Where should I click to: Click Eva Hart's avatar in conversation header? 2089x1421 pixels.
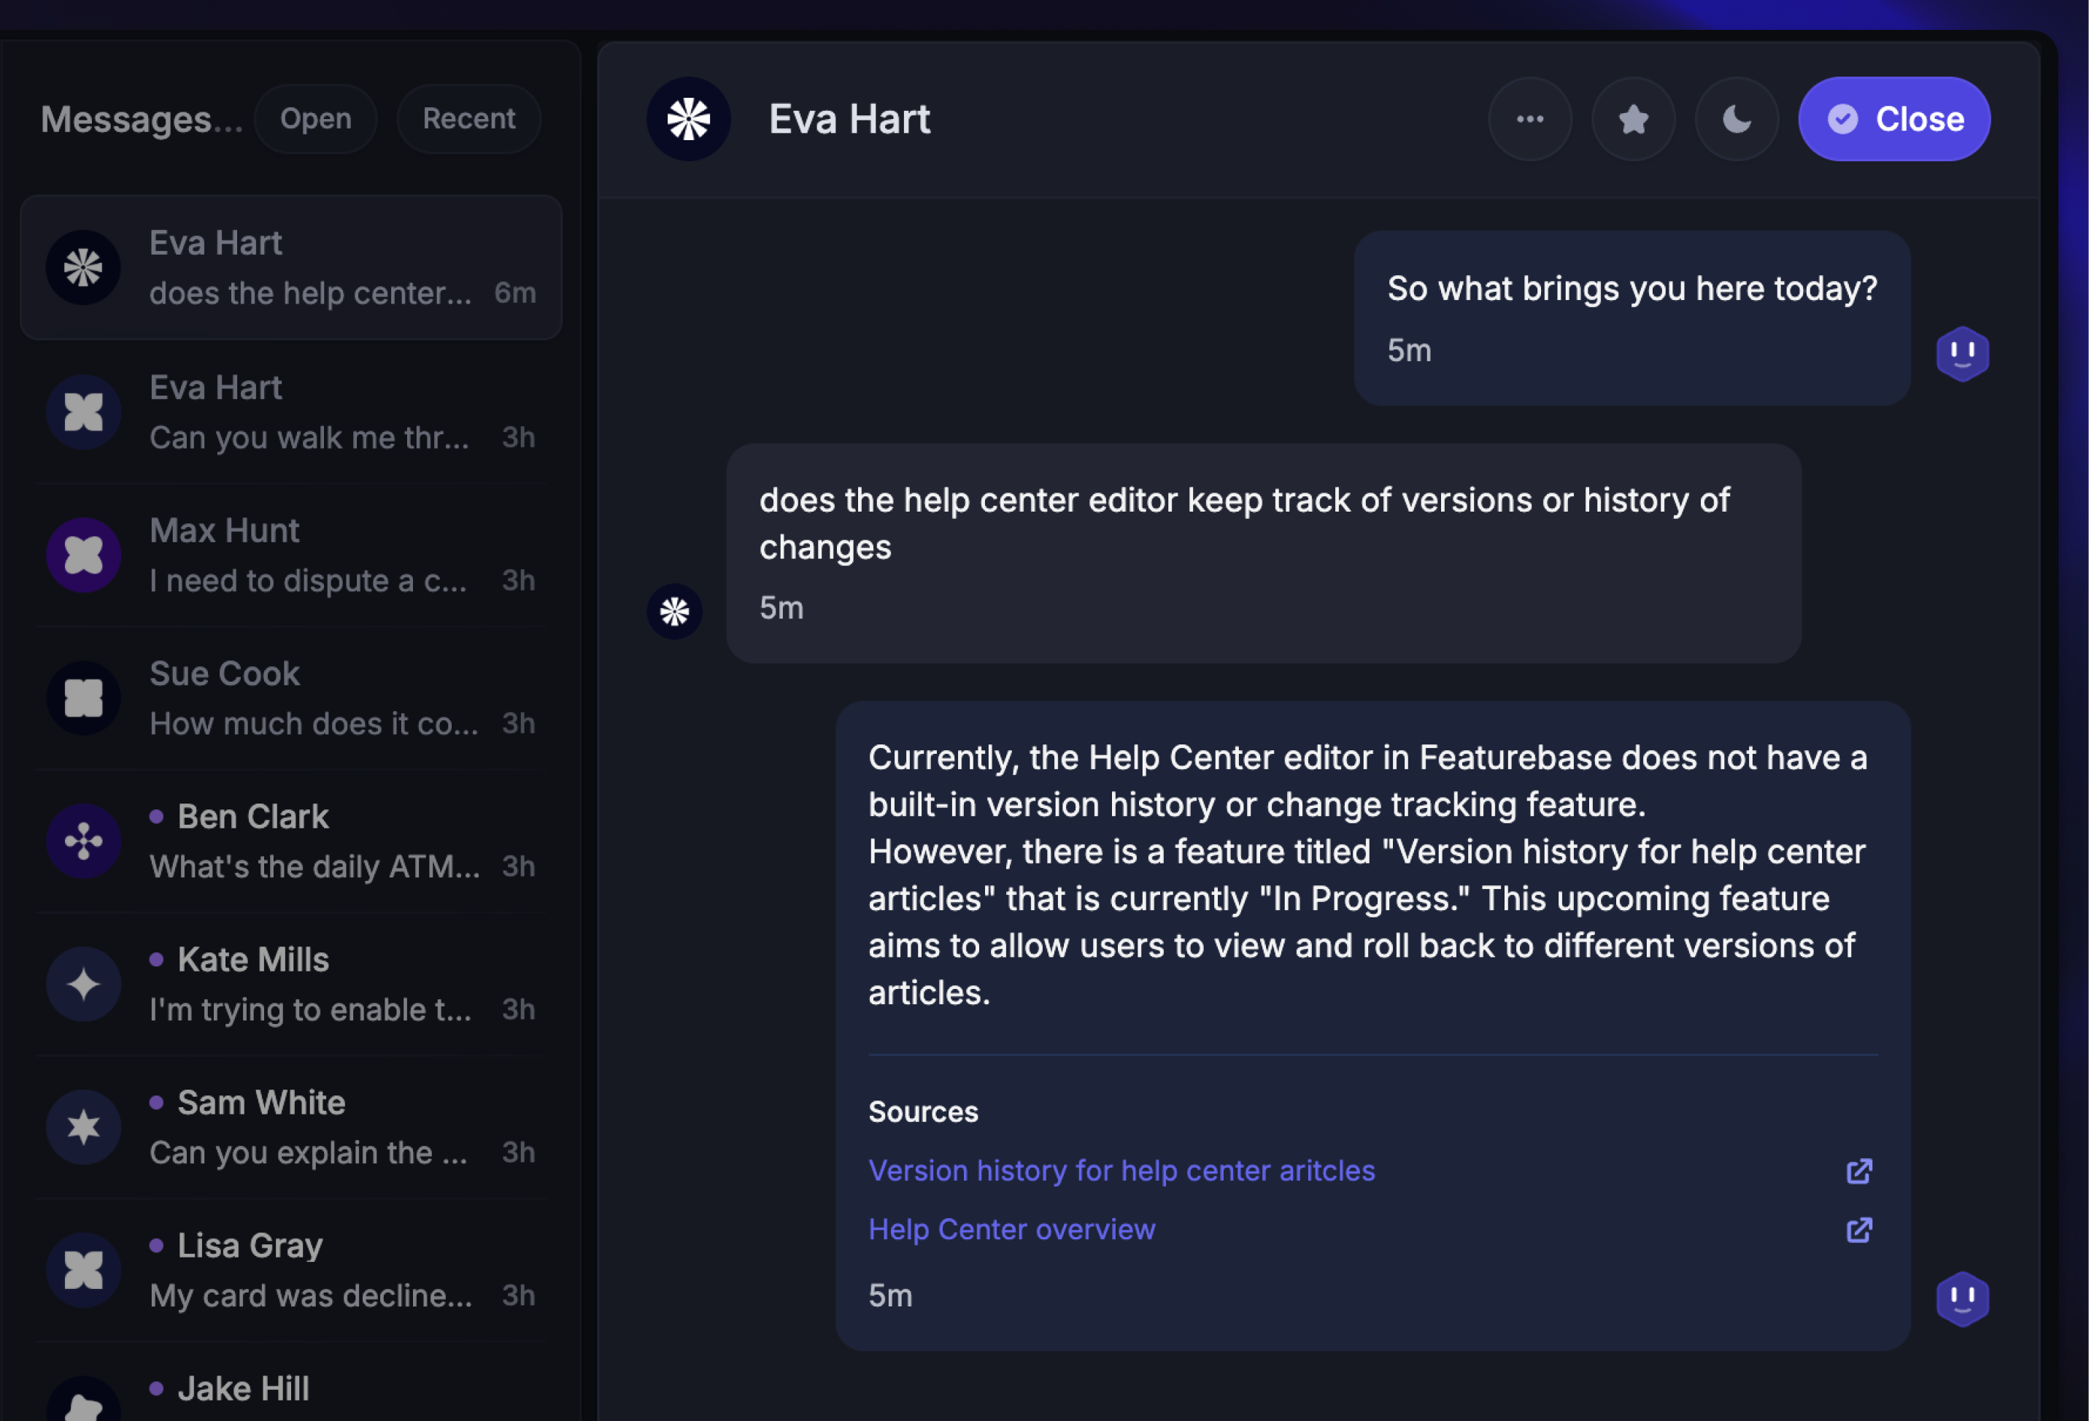(689, 119)
